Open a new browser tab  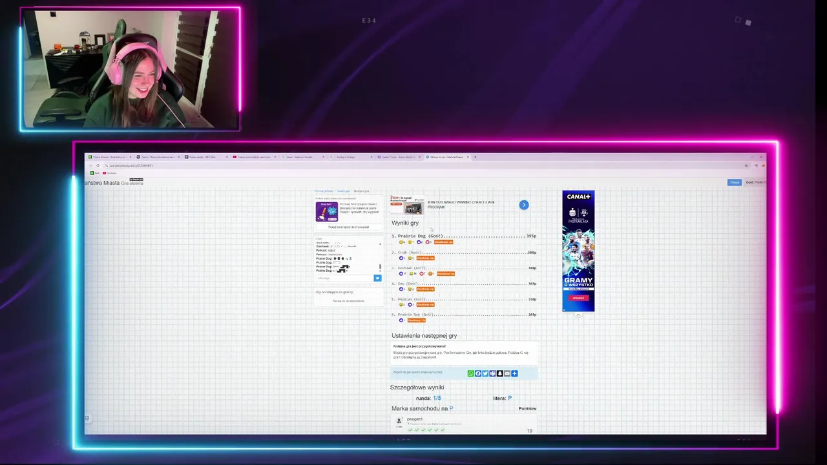point(475,157)
